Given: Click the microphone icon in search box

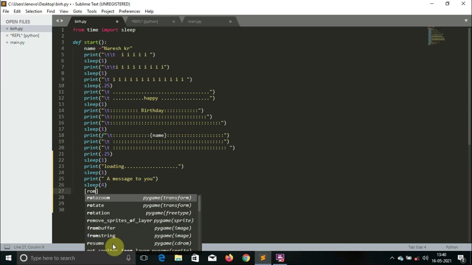Looking at the screenshot, I should 128,258.
